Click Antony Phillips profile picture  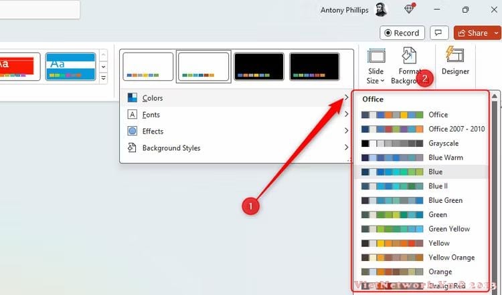pyautogui.click(x=380, y=10)
